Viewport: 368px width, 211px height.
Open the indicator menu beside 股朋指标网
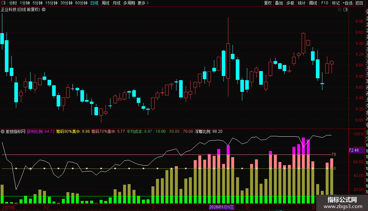tap(3, 131)
